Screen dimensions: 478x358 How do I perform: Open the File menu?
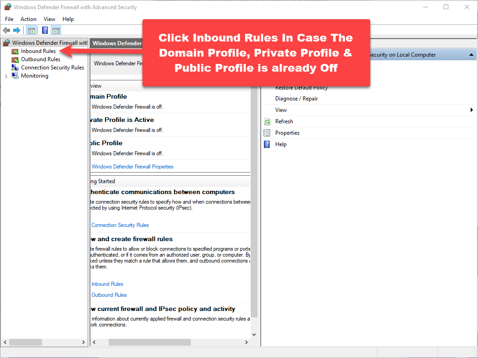(9, 19)
